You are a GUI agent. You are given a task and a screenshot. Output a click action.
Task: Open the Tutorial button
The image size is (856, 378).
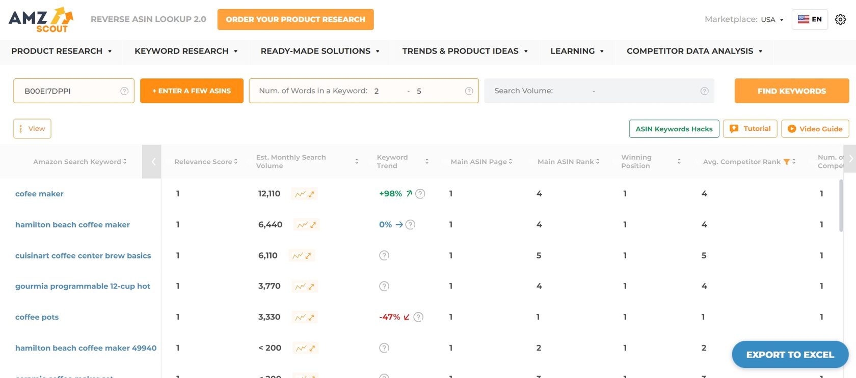[x=750, y=129]
